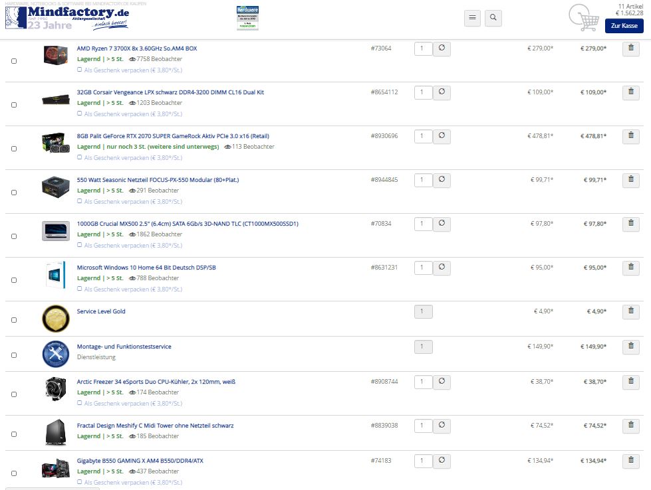Click the Windows 10 box thumbnail
The height and width of the screenshot is (490, 651).
point(56,275)
